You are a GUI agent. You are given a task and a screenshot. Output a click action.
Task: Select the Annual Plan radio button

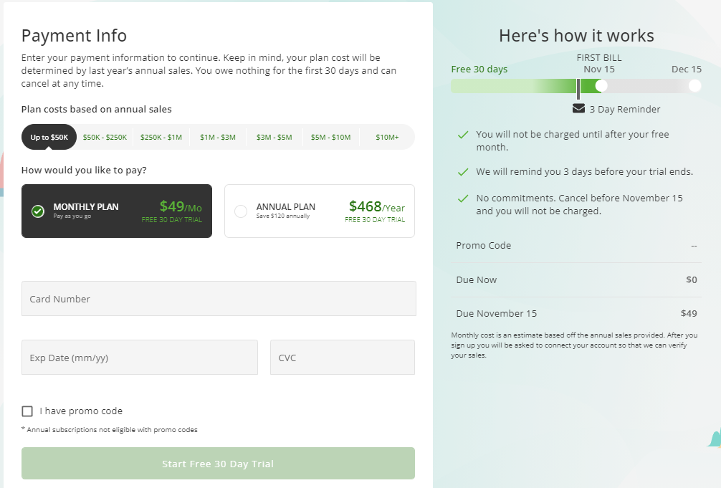tap(241, 211)
